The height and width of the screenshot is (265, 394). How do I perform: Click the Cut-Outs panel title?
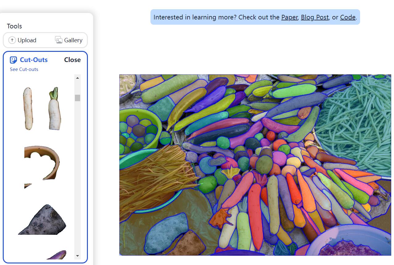coord(34,60)
